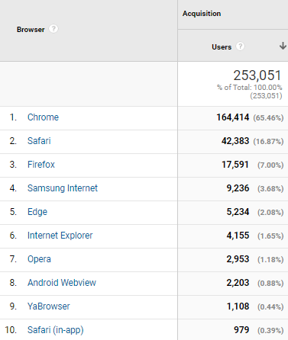The height and width of the screenshot is (340, 288).
Task: Open the Opera browser row link
Action: tap(39, 259)
